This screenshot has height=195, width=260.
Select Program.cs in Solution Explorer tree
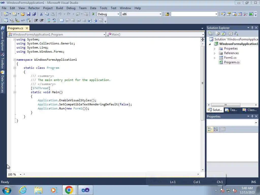[x=230, y=62]
